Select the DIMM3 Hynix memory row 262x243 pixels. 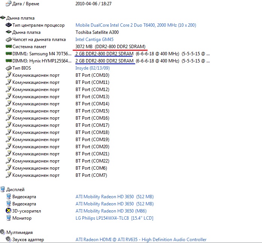41,61
